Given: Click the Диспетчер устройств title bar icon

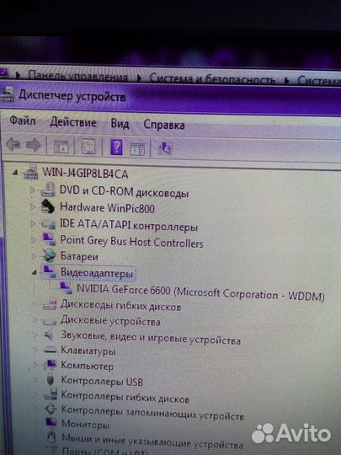Looking at the screenshot, I should pyautogui.click(x=7, y=94).
